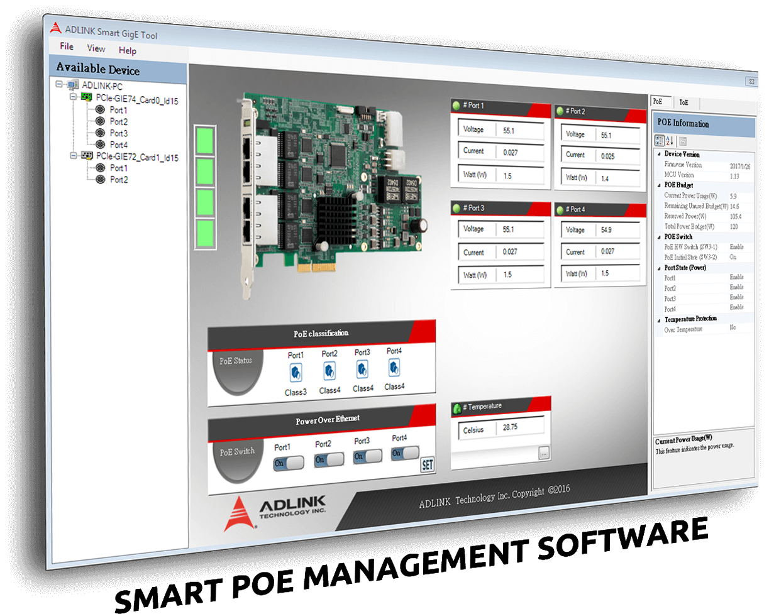Viewport: 769px width, 614px height.
Task: Click the bottom green port indicator square
Action: (x=205, y=233)
